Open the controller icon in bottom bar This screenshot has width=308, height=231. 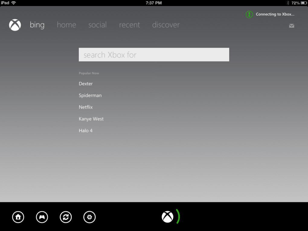(42, 217)
